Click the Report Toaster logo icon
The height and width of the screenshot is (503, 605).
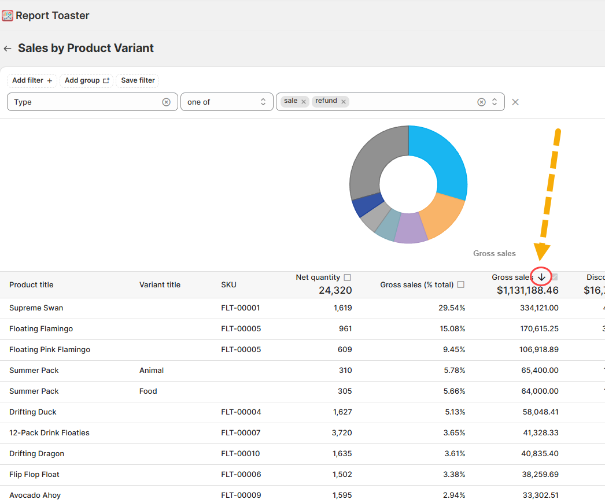[x=8, y=16]
